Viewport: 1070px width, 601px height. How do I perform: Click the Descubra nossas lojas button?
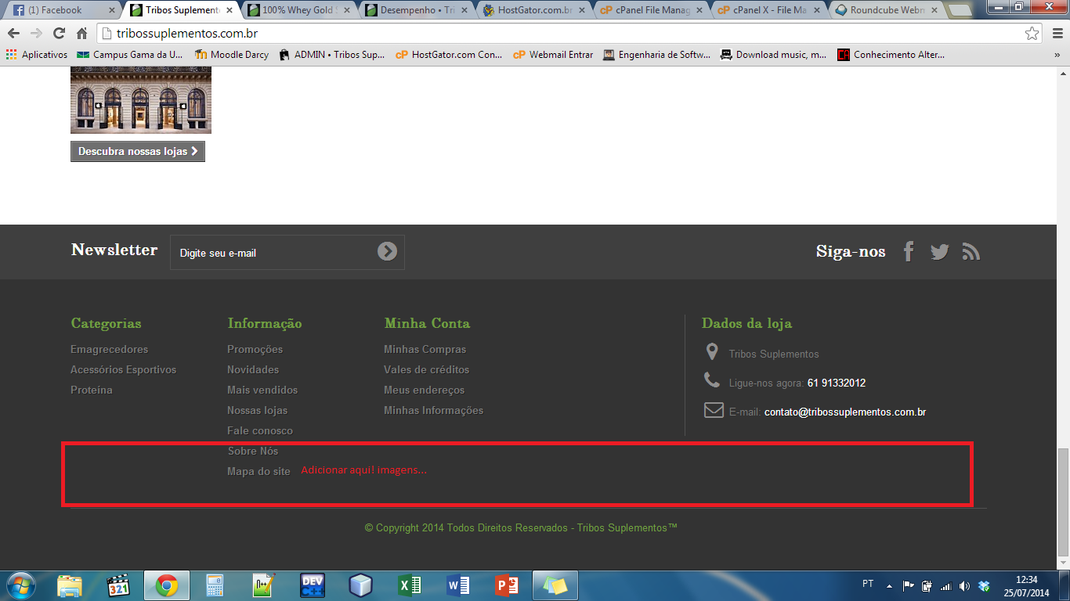click(138, 151)
